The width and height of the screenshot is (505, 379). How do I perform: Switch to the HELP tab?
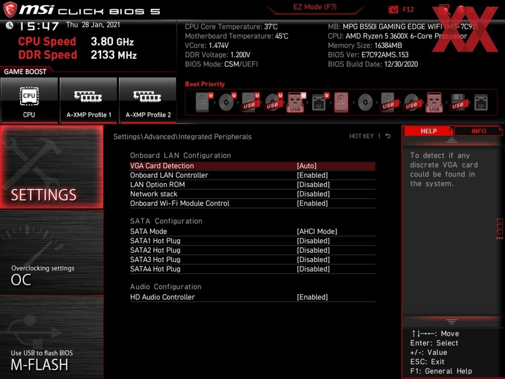pyautogui.click(x=429, y=131)
